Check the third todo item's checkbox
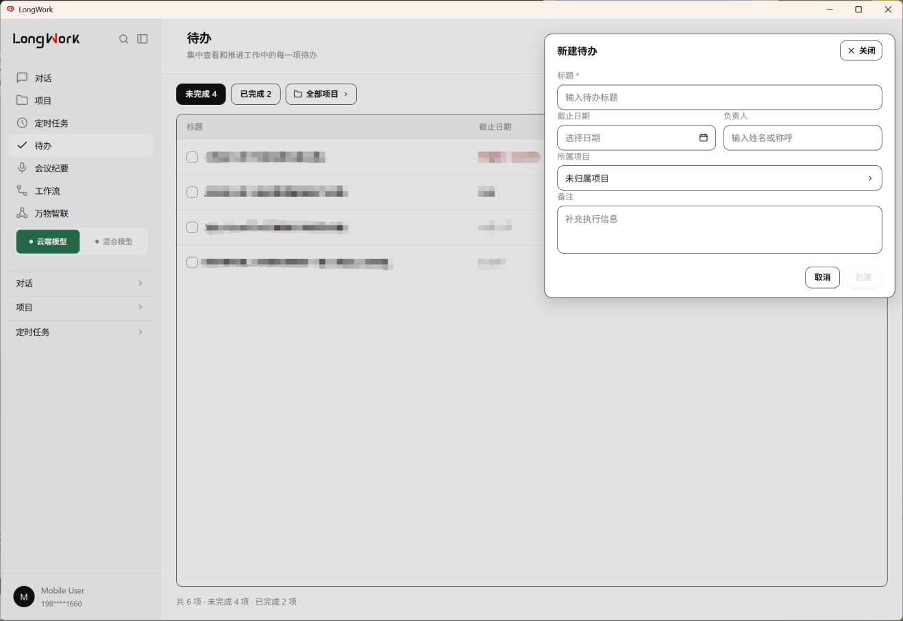 pos(193,228)
